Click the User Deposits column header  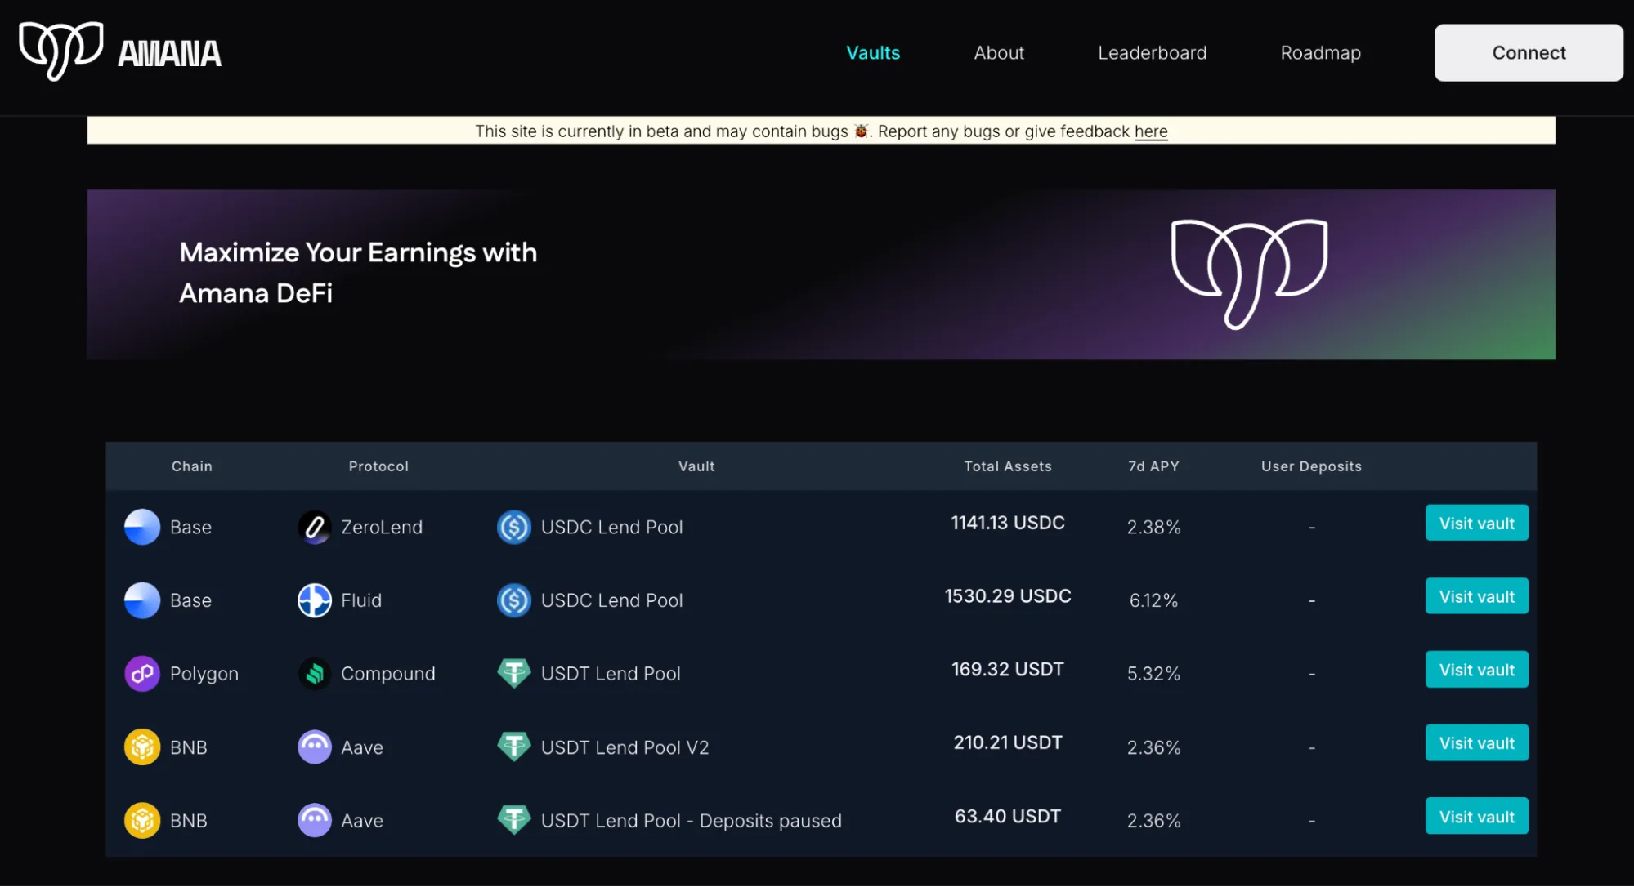coord(1311,466)
